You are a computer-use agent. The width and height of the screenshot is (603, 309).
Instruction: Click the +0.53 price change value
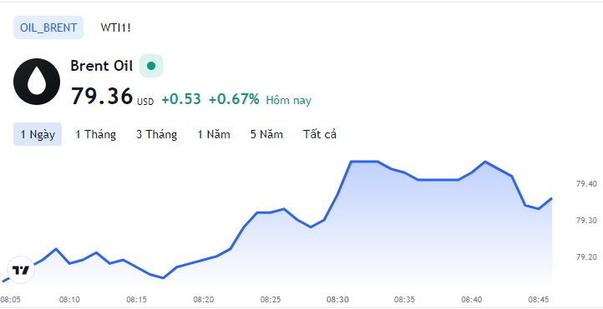coord(181,99)
